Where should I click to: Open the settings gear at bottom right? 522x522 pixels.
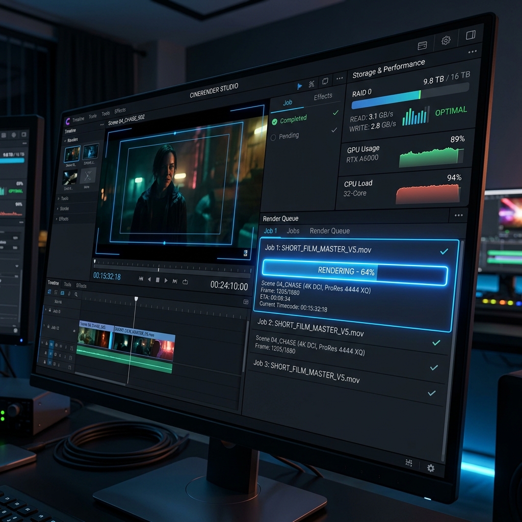tap(431, 468)
